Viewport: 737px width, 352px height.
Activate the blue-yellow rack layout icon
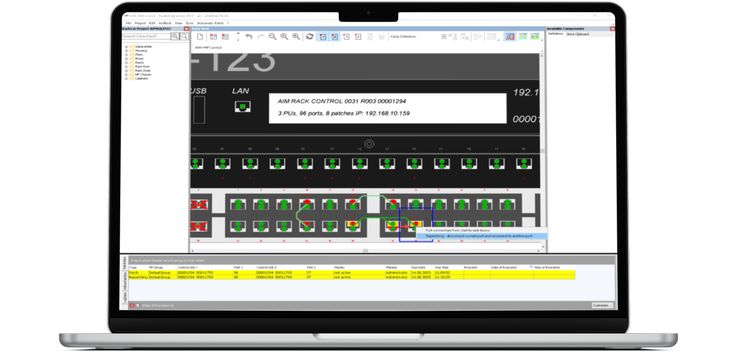523,37
